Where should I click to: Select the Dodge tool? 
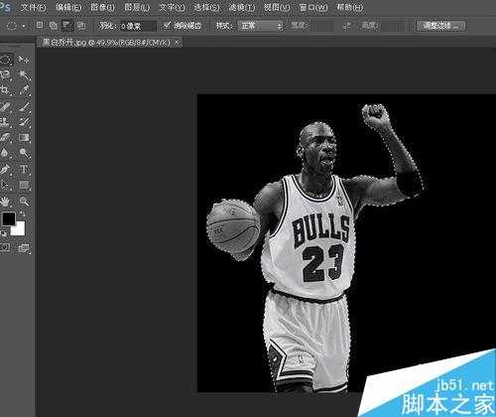click(24, 153)
